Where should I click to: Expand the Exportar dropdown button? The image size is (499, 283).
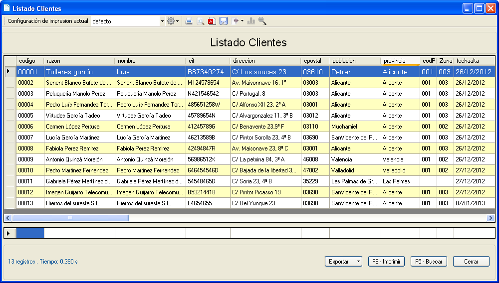pos(357,261)
